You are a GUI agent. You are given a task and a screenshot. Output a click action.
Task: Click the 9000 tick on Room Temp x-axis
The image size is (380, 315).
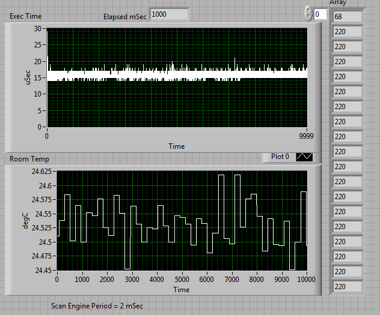coord(281,280)
